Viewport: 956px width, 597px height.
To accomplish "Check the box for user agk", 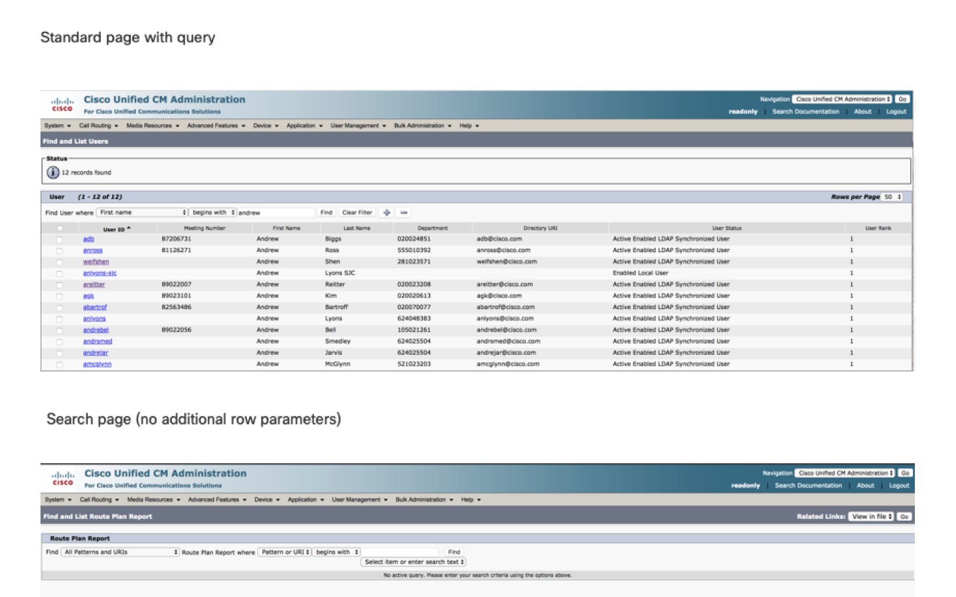I will click(x=60, y=296).
